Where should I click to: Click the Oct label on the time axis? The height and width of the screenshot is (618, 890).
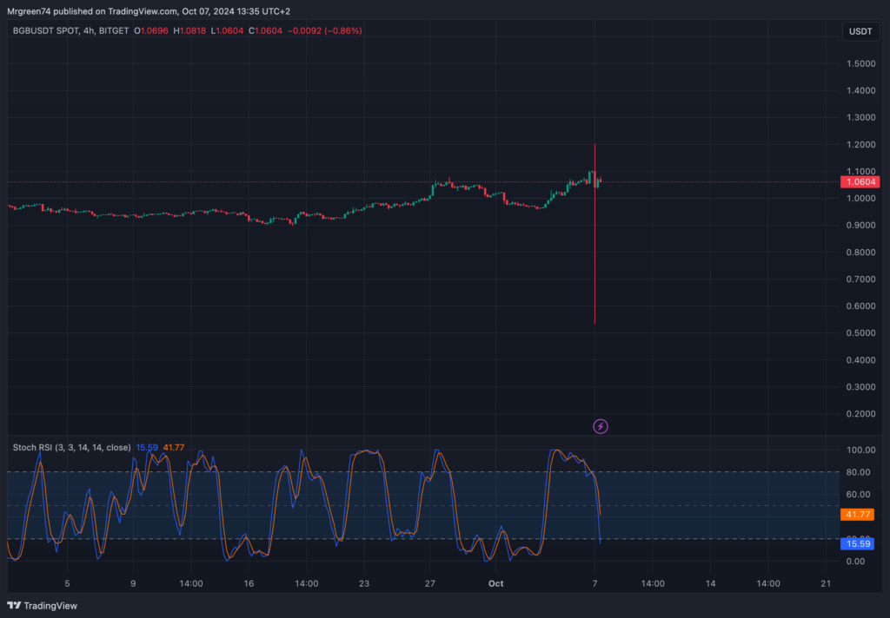pyautogui.click(x=496, y=584)
